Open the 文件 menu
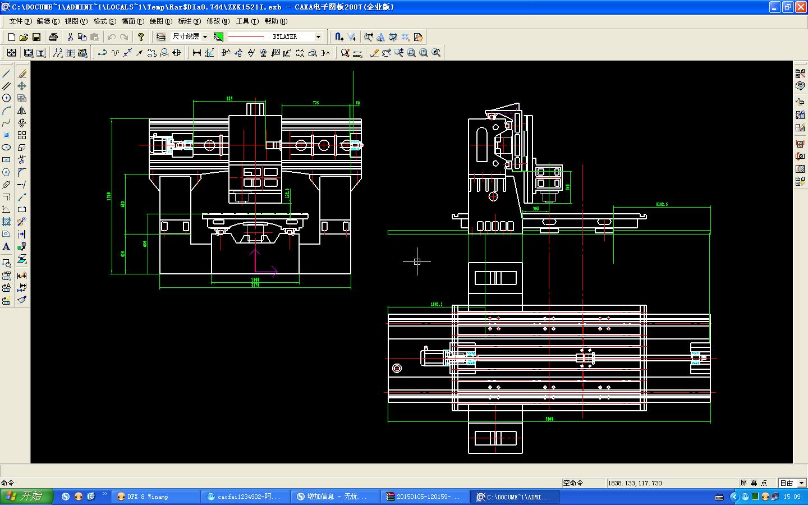The height and width of the screenshot is (505, 808). tap(20, 21)
